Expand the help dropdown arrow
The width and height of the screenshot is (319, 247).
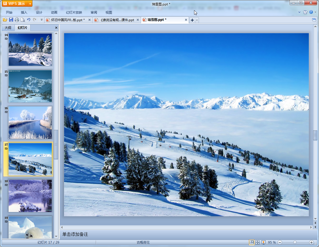[315, 12]
